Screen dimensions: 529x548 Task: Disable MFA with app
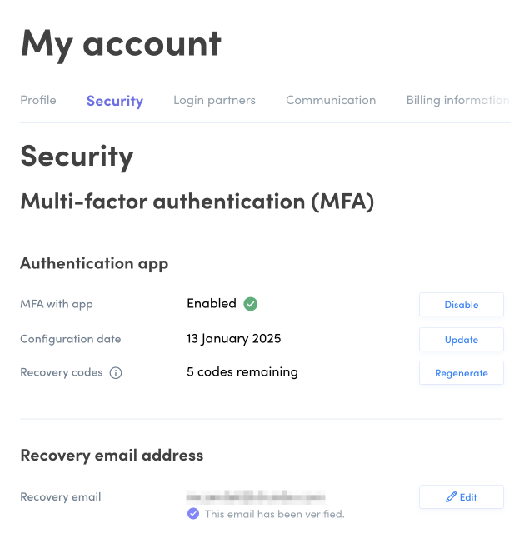point(461,305)
